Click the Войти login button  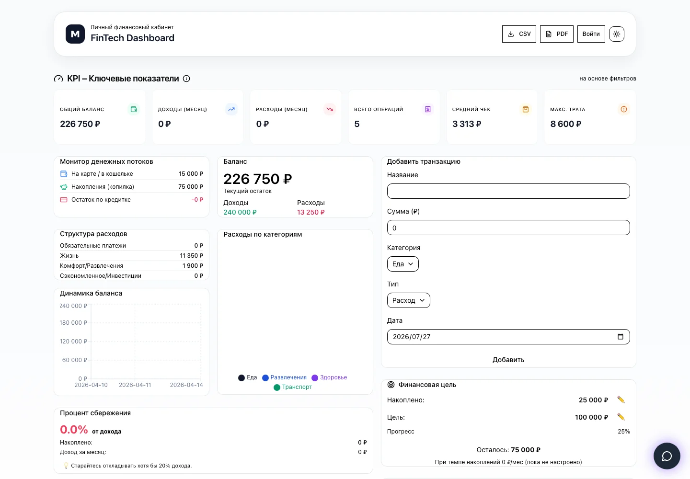[591, 34]
